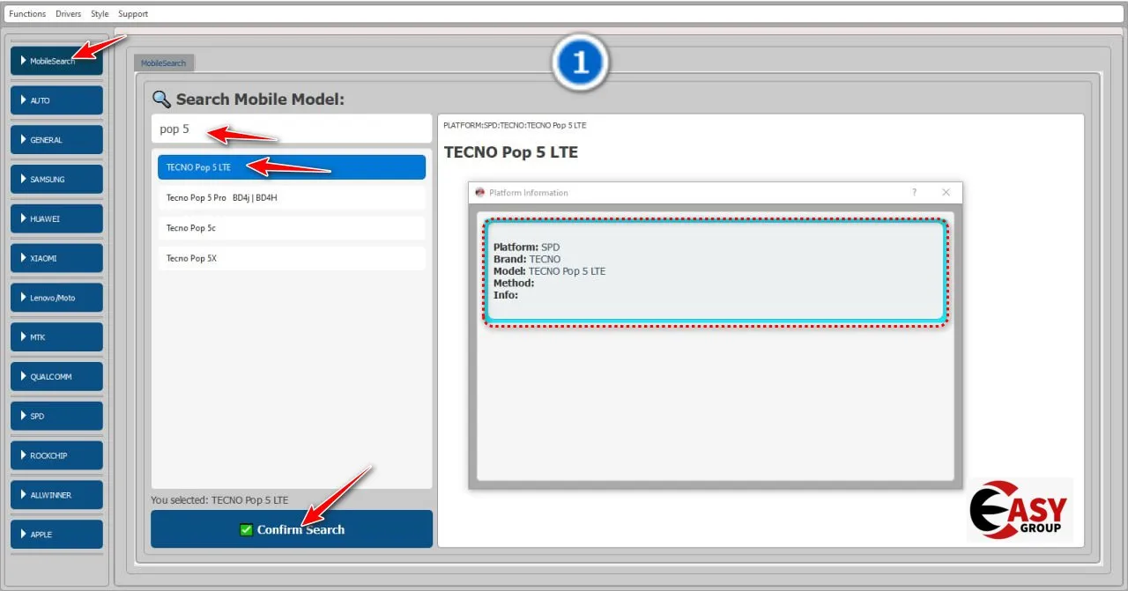Open the MTK sidebar category
The width and height of the screenshot is (1128, 591).
[x=56, y=336]
